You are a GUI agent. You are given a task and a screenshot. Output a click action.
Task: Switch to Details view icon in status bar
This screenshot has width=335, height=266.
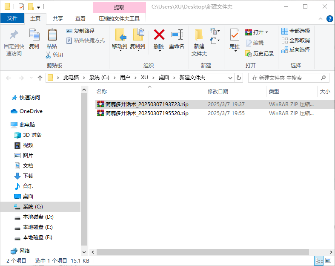point(319,260)
